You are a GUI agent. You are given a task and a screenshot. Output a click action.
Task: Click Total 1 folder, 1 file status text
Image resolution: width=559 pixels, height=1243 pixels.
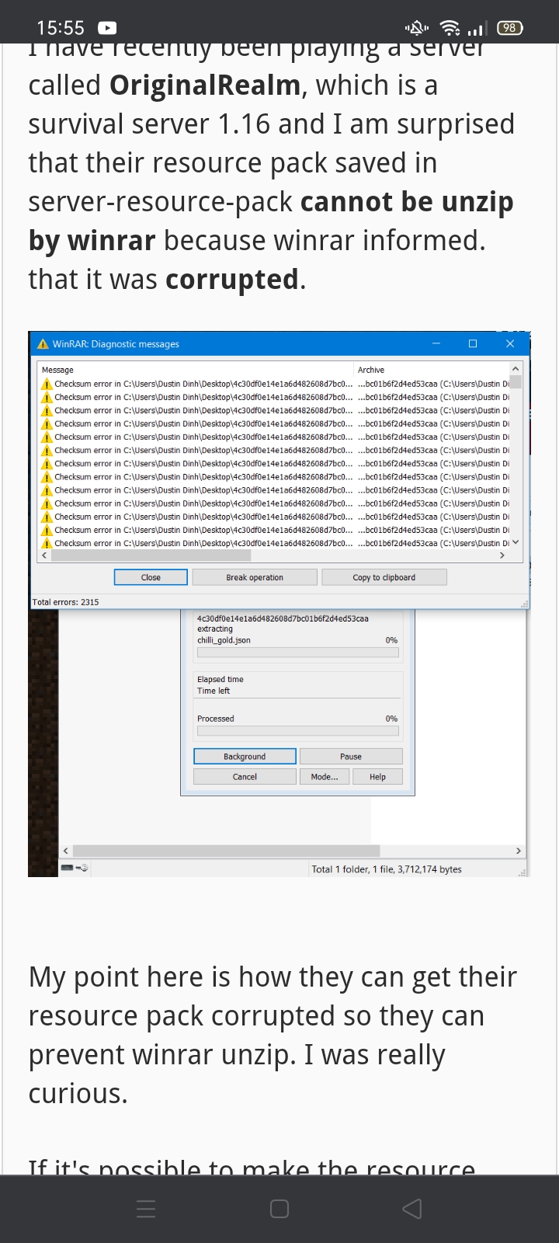click(x=387, y=869)
